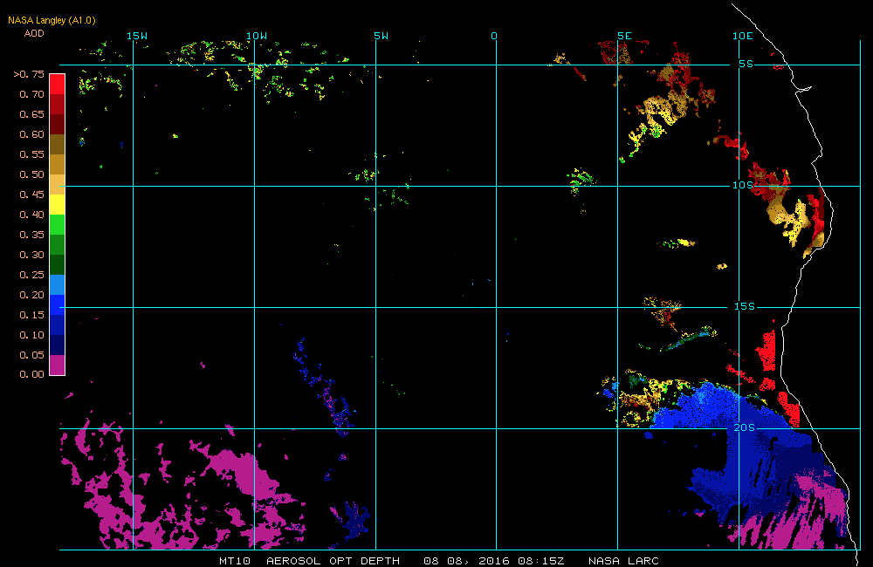Viewport: 873px width, 567px height.
Task: Click the 0.60 legend value
Action: tap(31, 134)
